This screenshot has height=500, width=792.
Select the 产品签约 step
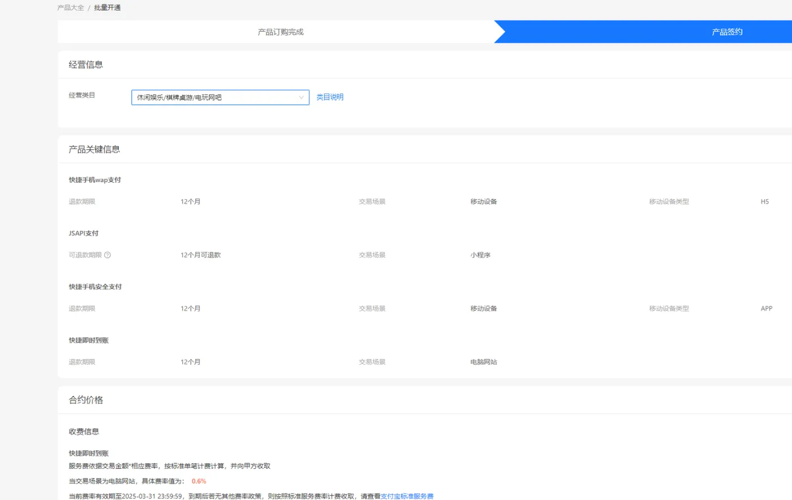[727, 32]
